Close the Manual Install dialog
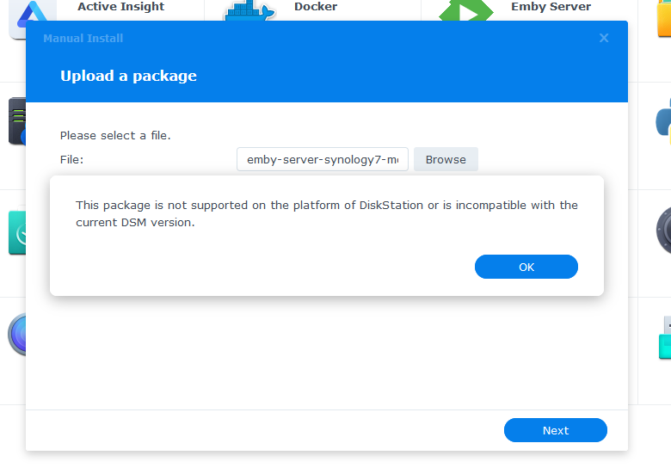671x474 pixels. [604, 38]
